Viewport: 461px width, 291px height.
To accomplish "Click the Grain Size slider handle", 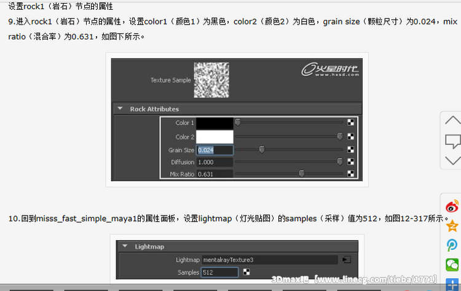I will point(262,150).
